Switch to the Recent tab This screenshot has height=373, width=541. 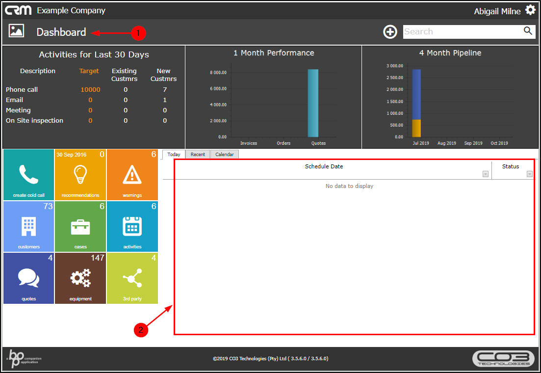tap(198, 155)
